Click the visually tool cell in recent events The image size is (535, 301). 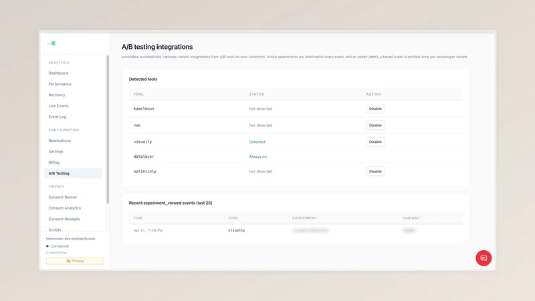click(x=237, y=230)
